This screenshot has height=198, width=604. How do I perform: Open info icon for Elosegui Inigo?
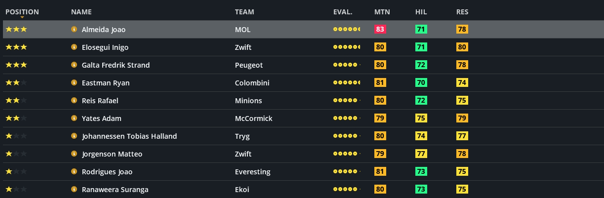[x=74, y=47]
